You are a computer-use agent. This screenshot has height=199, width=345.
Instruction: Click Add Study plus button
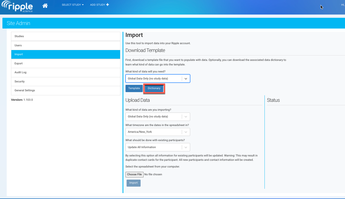99,5
